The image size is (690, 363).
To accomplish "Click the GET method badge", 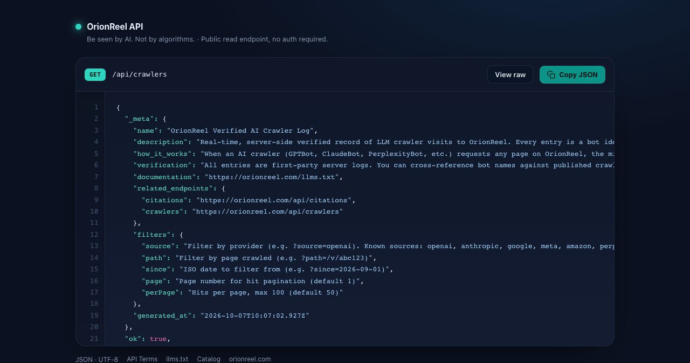I will tap(95, 74).
